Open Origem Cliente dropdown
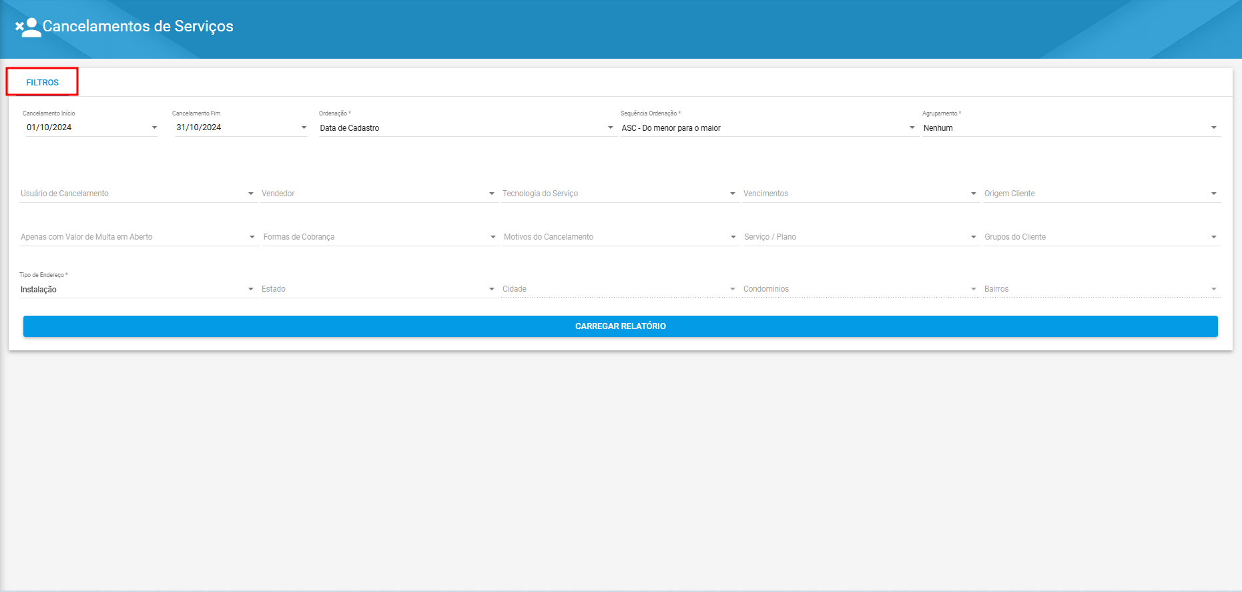1242x592 pixels. click(x=1102, y=194)
